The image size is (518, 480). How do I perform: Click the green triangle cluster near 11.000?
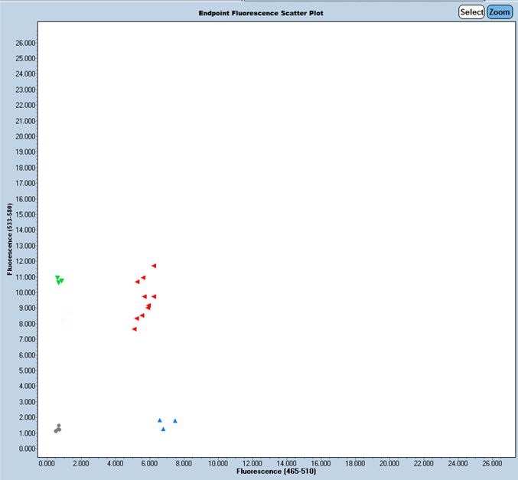59,280
